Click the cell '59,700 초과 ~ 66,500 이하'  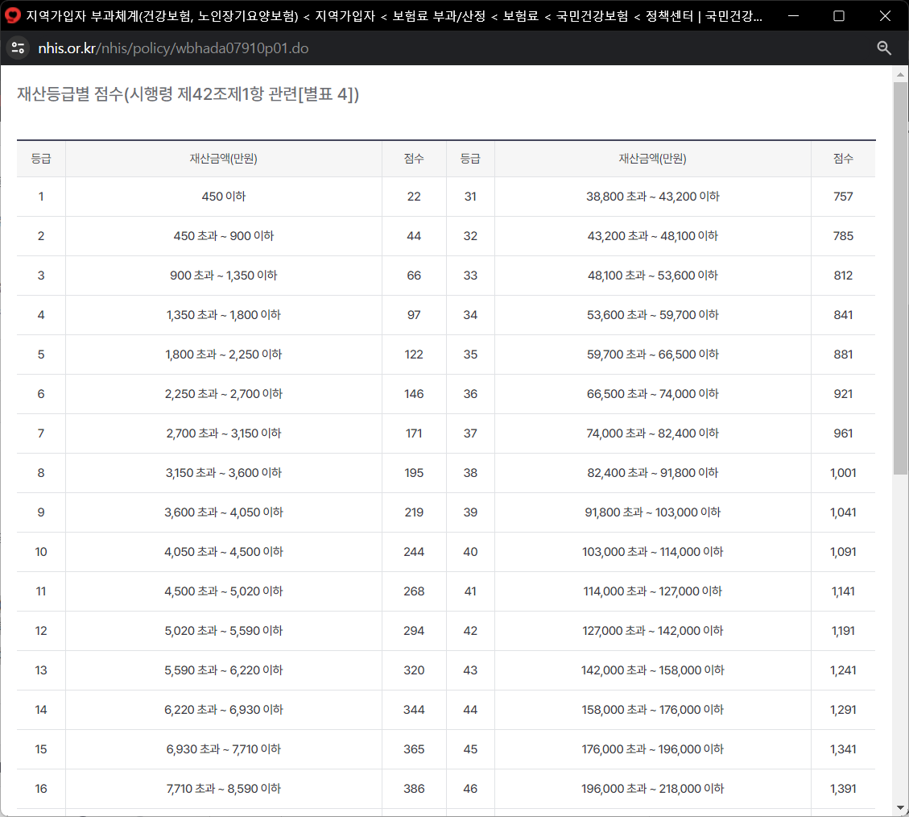pyautogui.click(x=653, y=355)
